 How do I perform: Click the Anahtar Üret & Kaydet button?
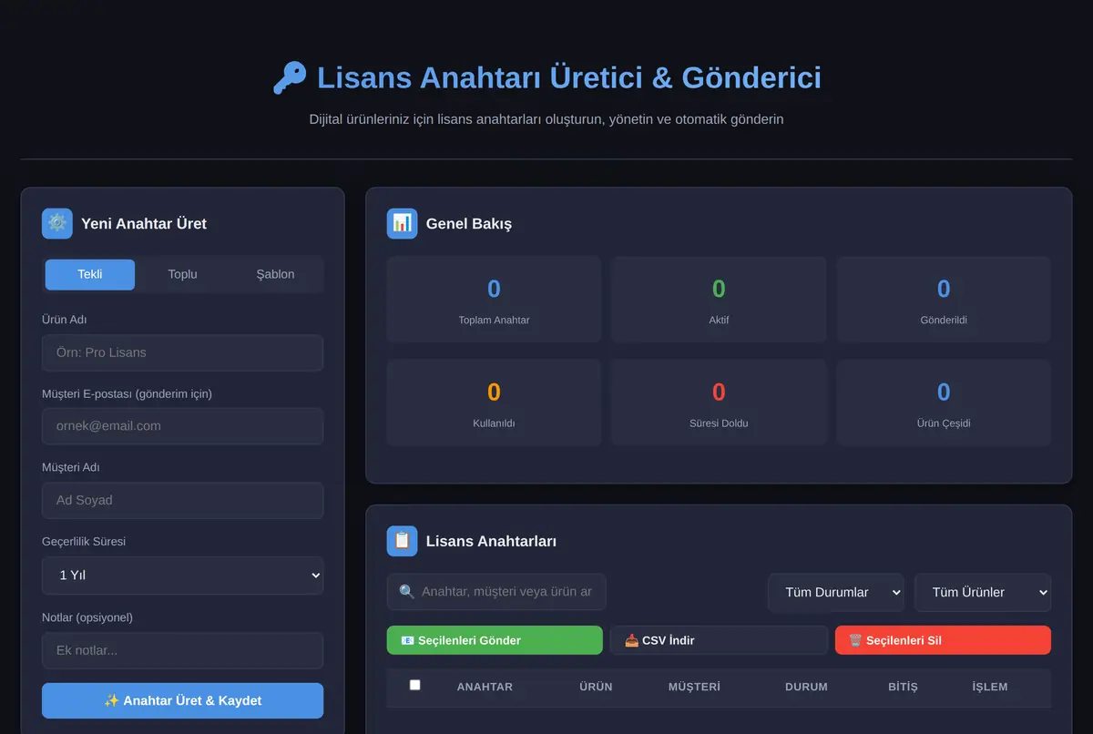[182, 701]
